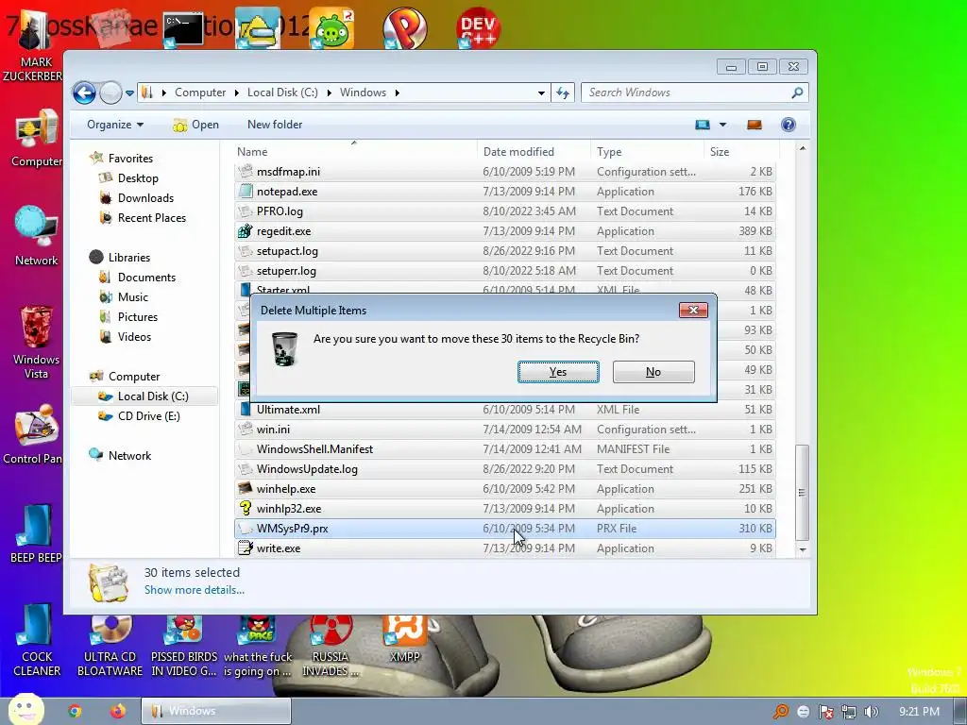Refresh the Windows folder view
The image size is (967, 725).
click(x=563, y=93)
